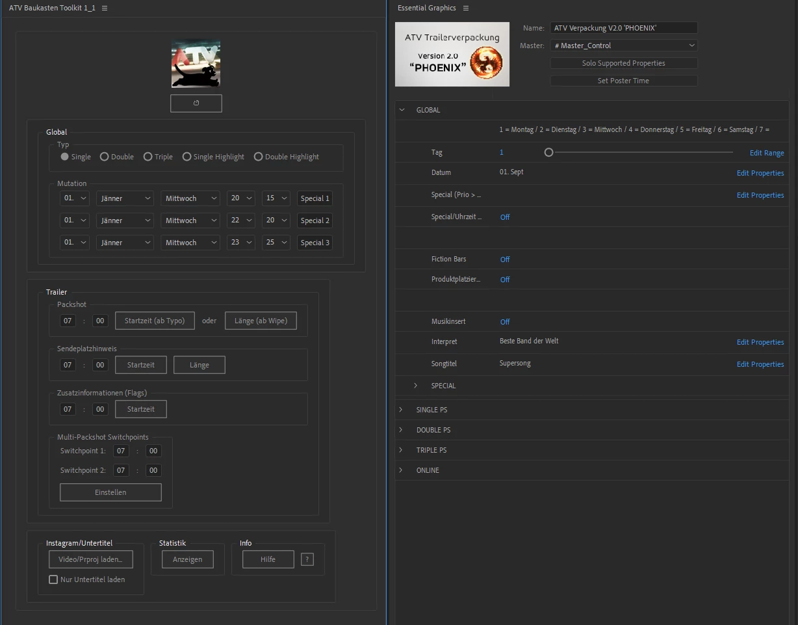
Task: Open the Master_Control dropdown
Action: click(x=624, y=46)
